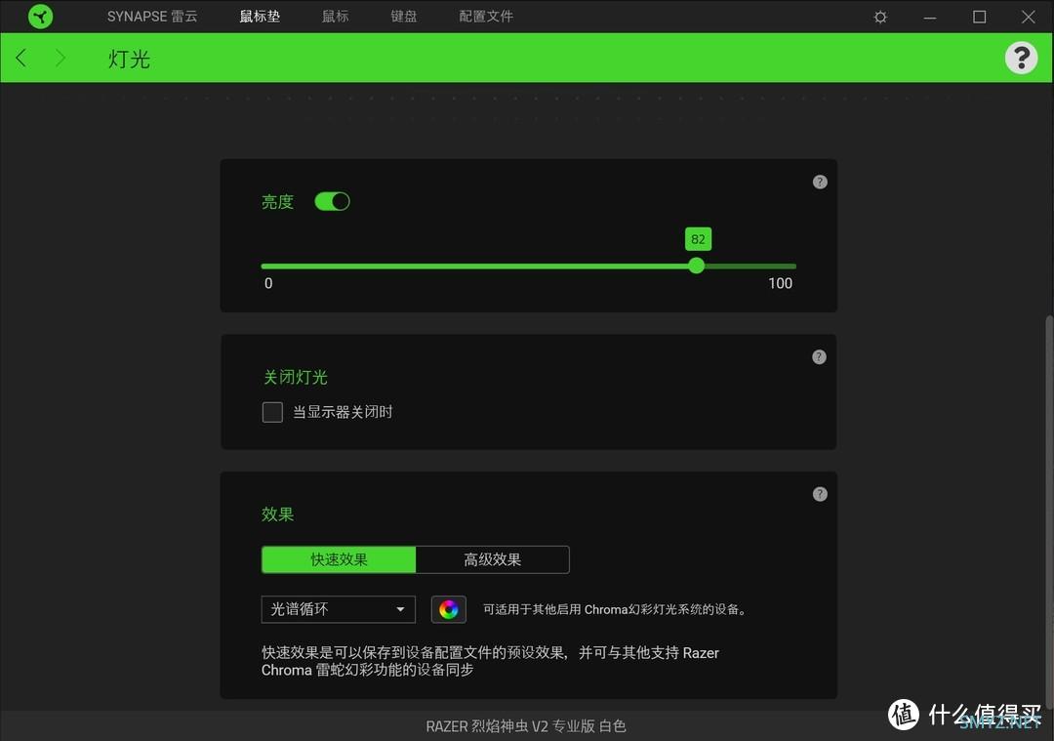Click the slider maximum label 100

[781, 283]
